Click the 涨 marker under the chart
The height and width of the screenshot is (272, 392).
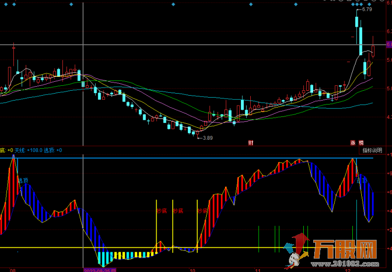[353, 143]
